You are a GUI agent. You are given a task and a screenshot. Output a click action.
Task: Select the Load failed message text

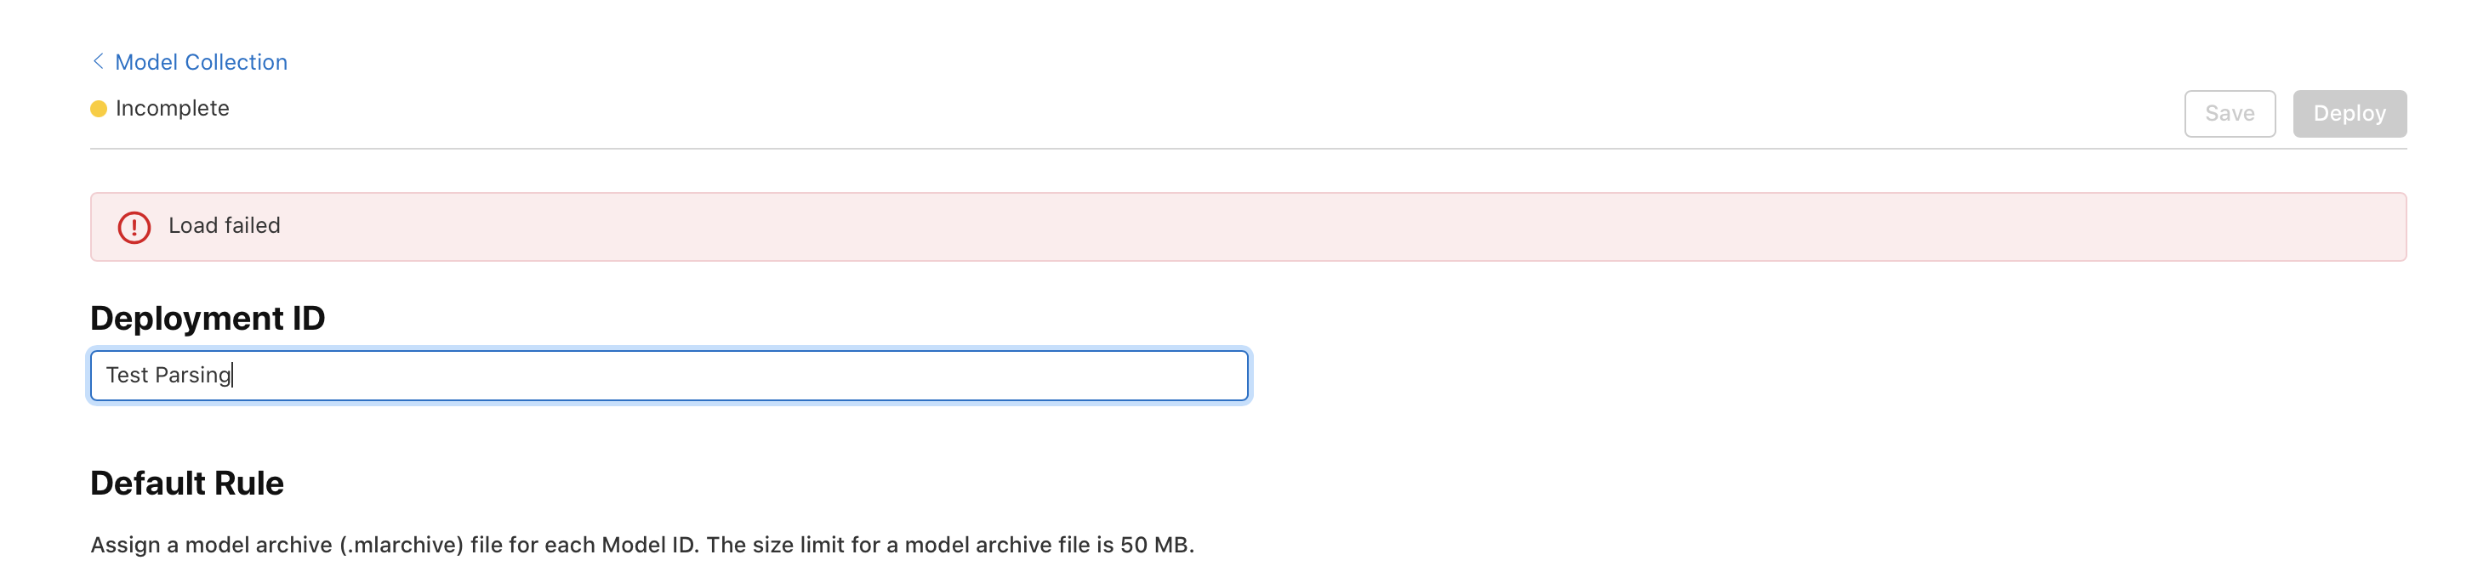225,225
